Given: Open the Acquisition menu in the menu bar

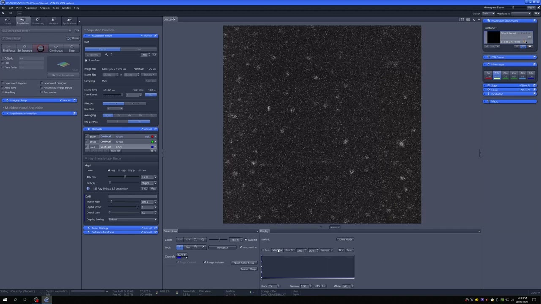Looking at the screenshot, I should pos(30,8).
